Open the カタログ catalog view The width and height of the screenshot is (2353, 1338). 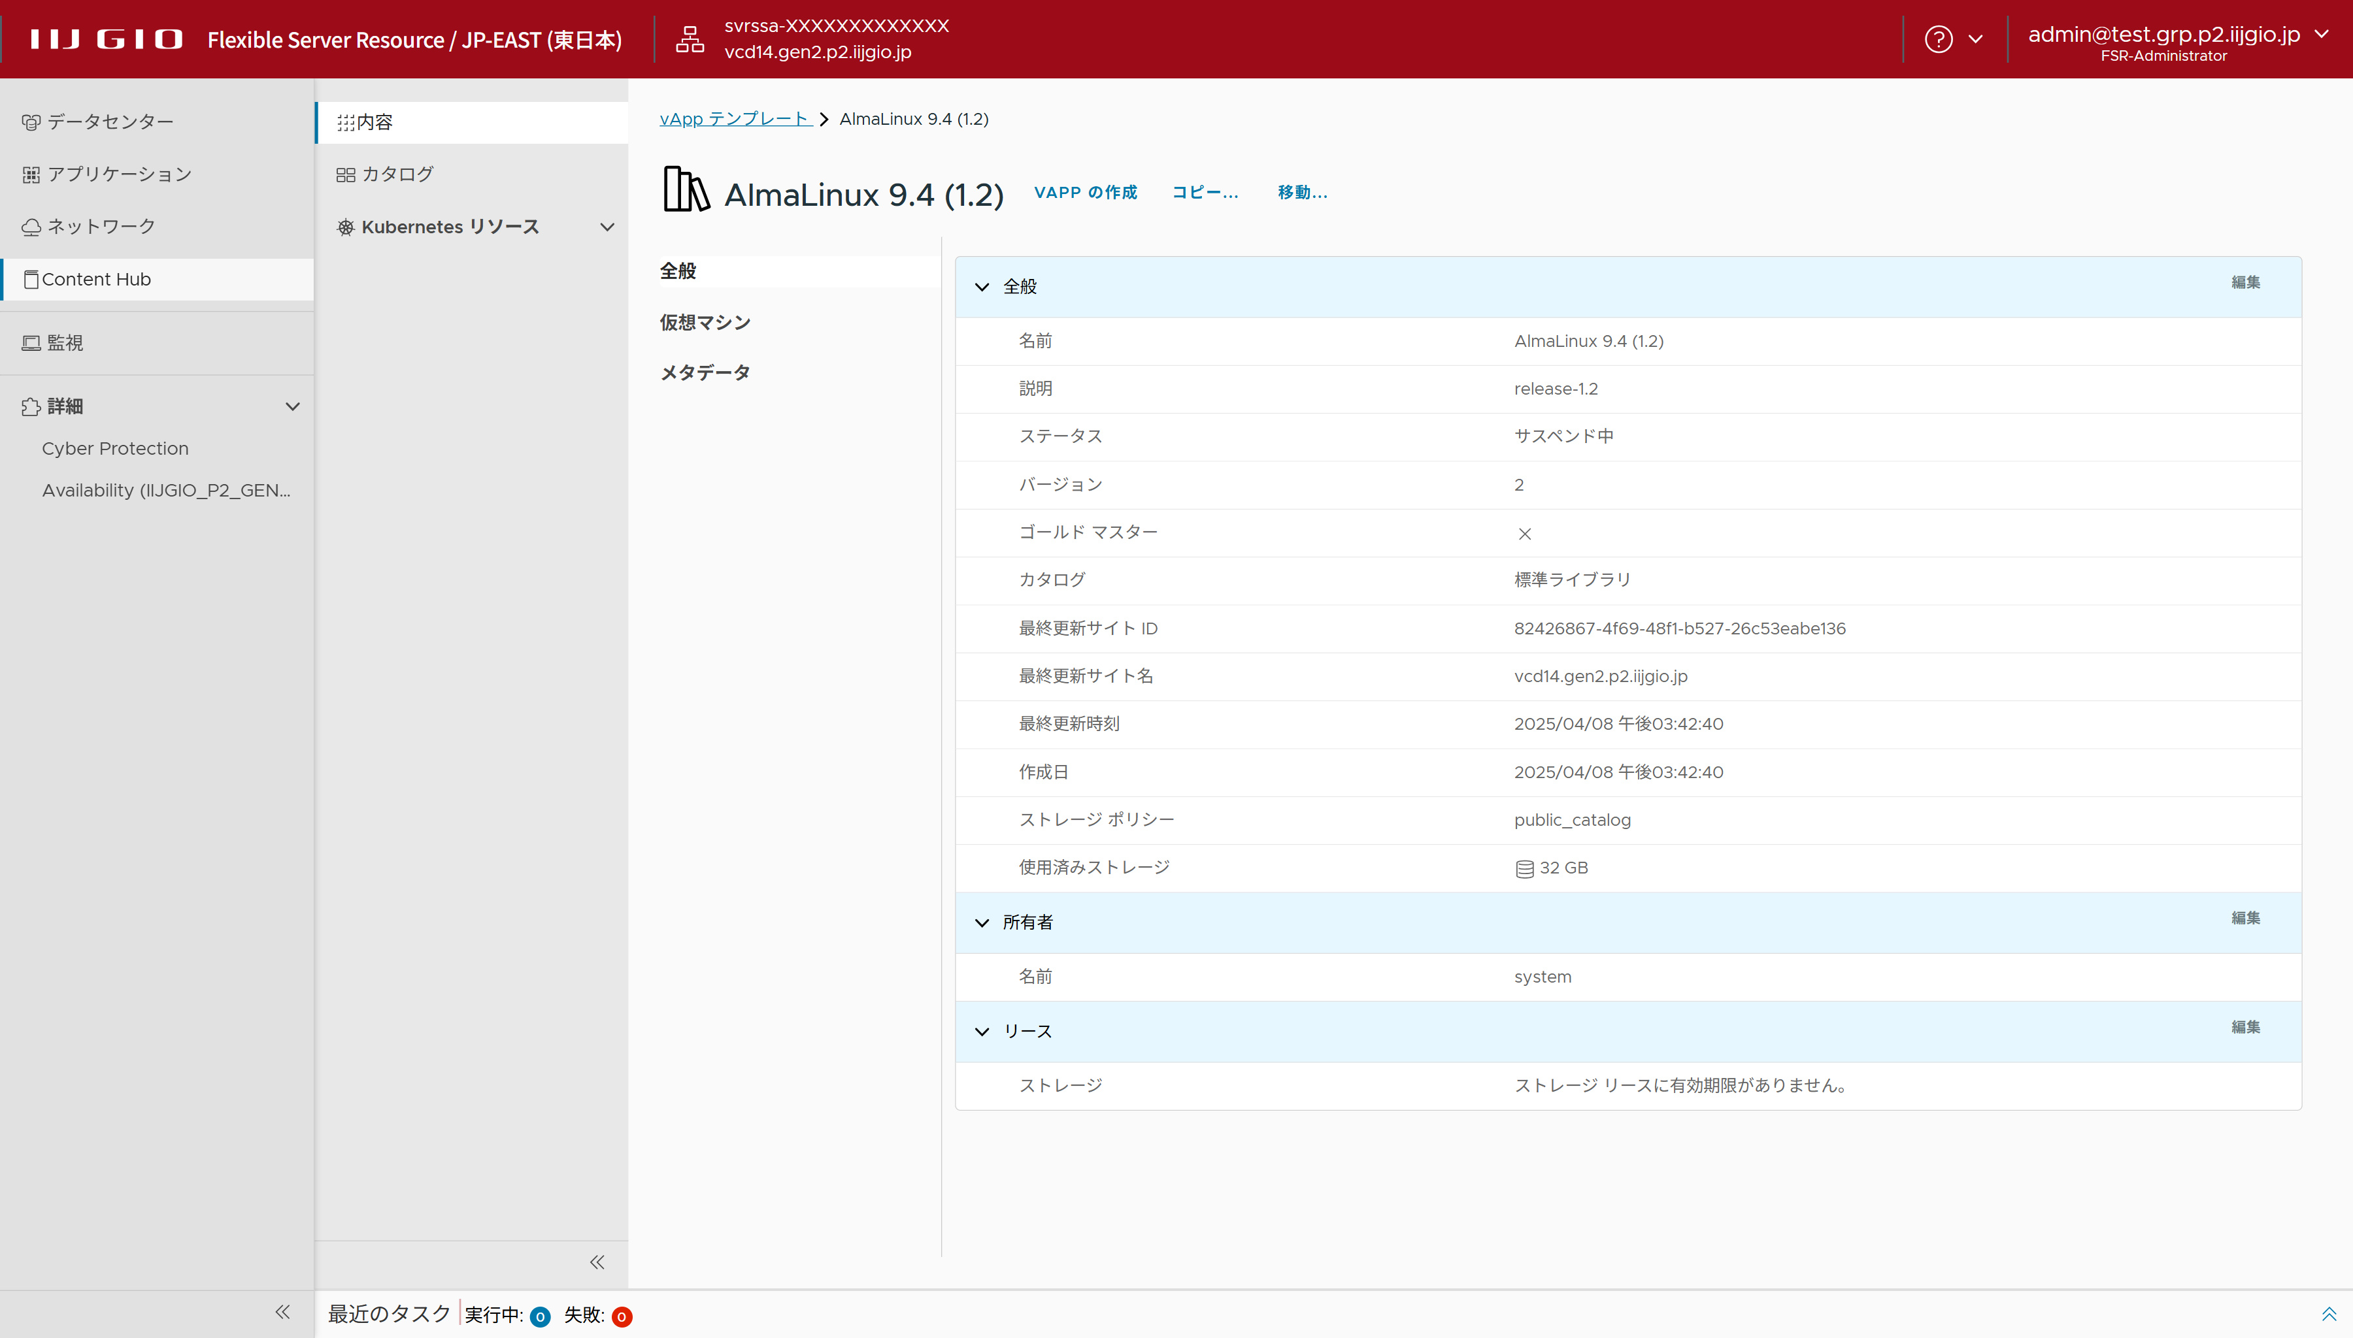pos(397,174)
